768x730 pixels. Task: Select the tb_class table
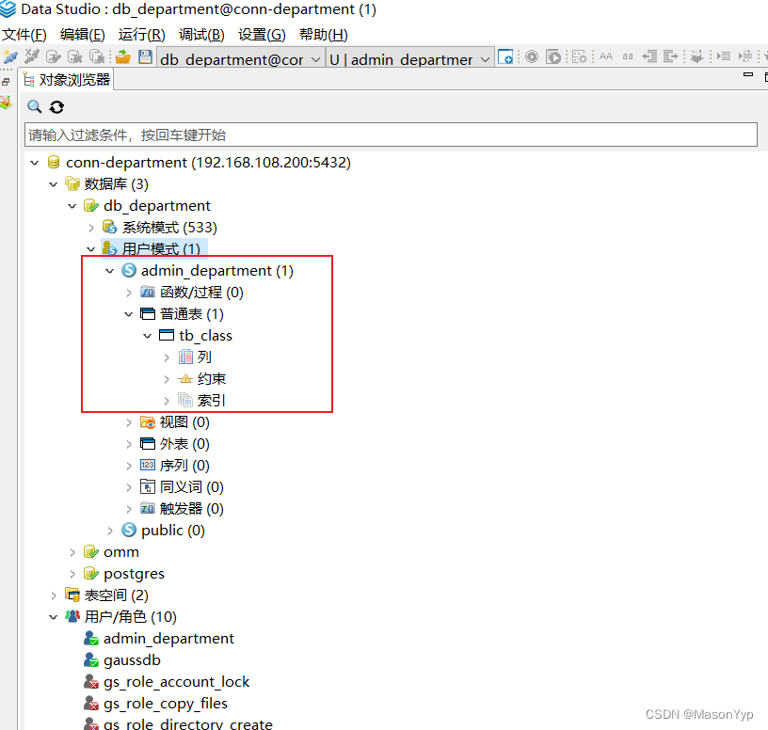tap(206, 335)
